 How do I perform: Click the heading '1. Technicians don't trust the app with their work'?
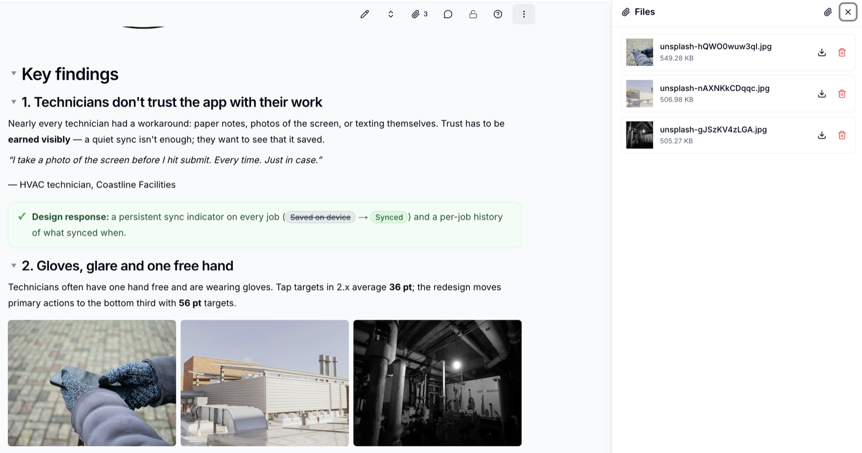pos(172,102)
